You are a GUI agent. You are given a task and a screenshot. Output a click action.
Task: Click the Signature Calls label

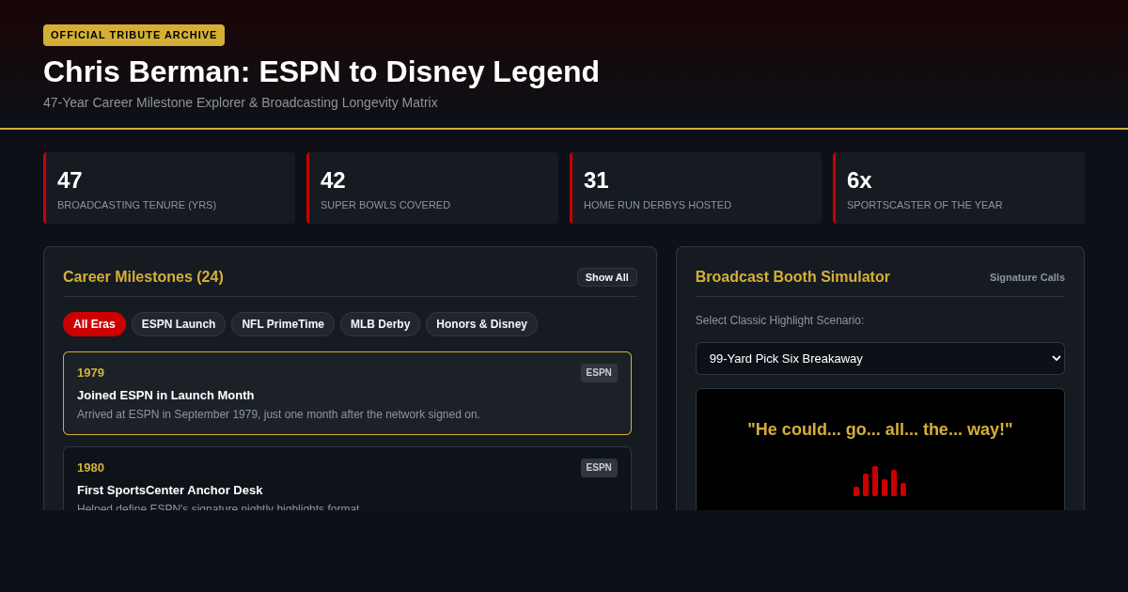1027,277
